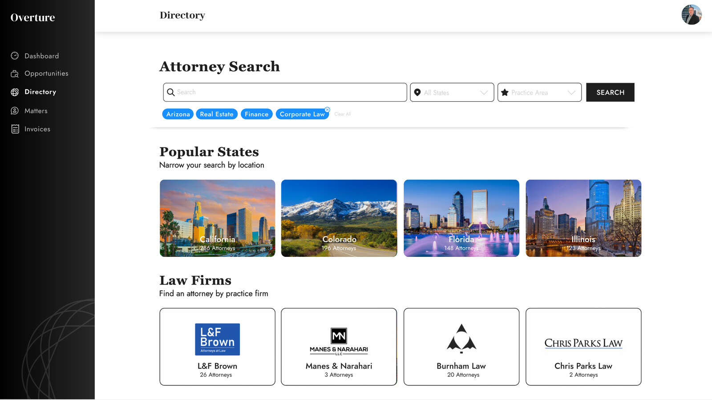Click '196 Attorneys' on Colorado card

(x=339, y=248)
